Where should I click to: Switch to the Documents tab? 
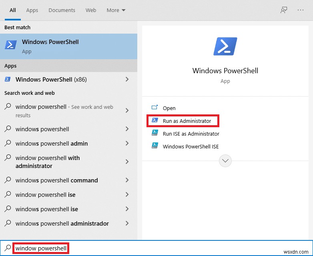[x=62, y=10]
